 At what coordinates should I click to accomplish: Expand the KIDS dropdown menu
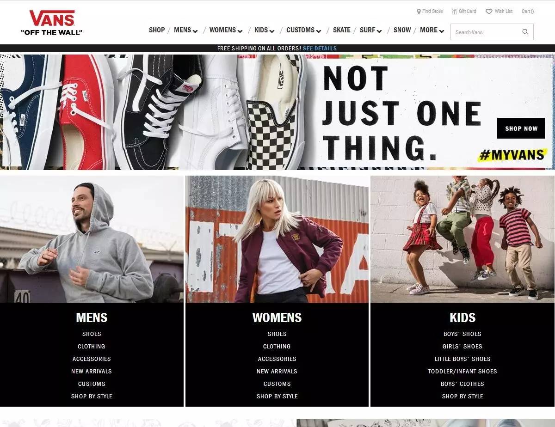pos(264,30)
